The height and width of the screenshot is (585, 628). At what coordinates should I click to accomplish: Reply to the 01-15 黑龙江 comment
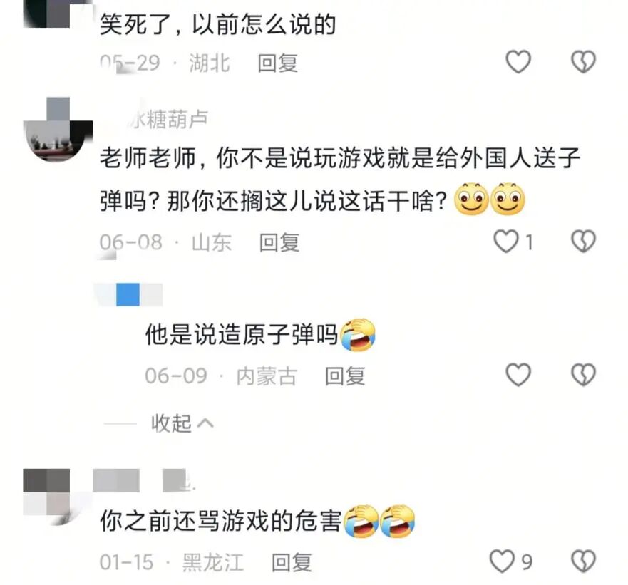(x=292, y=562)
